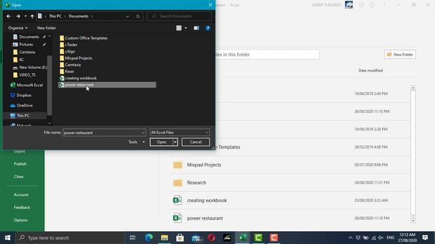Select Camtasia in the navigation pane

(x=27, y=52)
